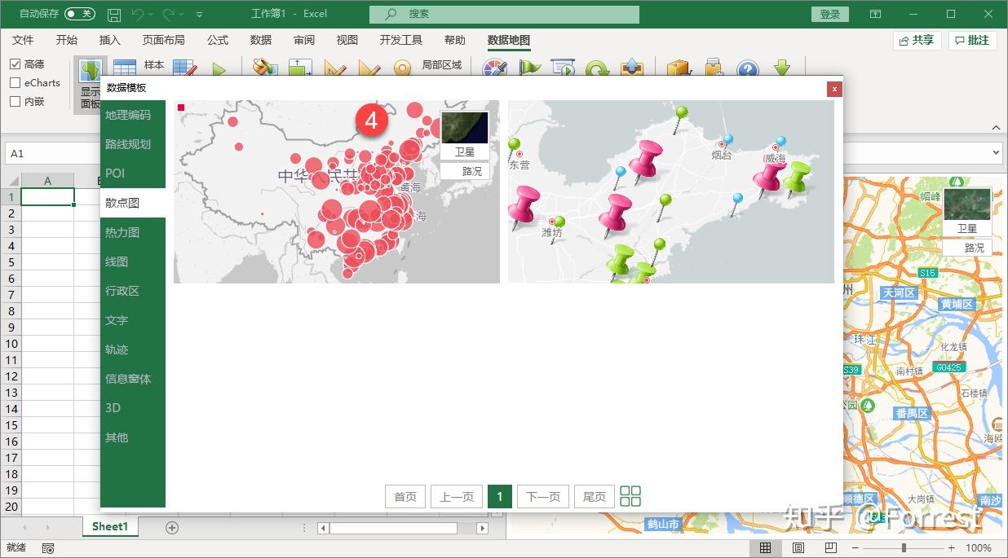Click the refresh arrow icon on the toolbar

(x=599, y=68)
